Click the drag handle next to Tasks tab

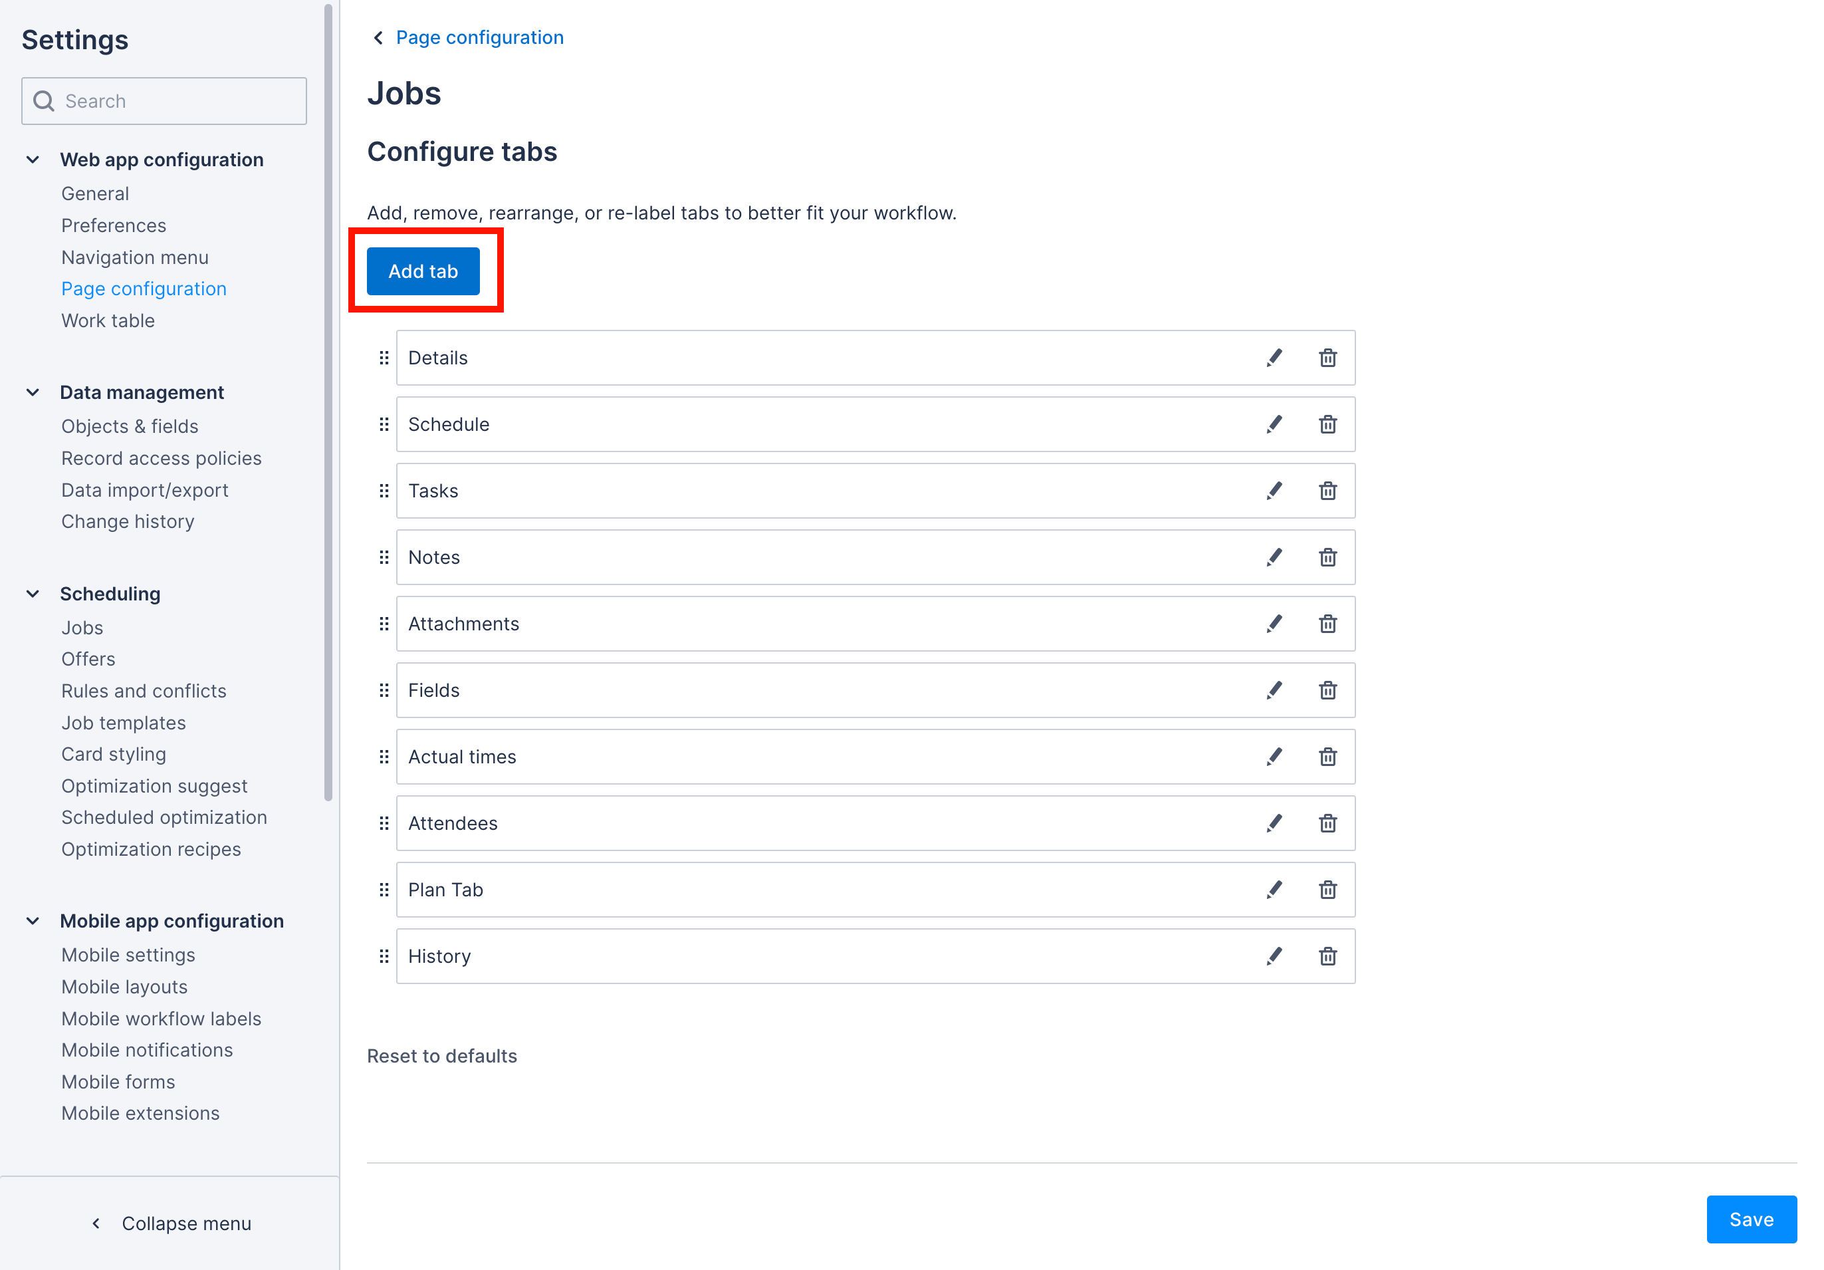[384, 490]
